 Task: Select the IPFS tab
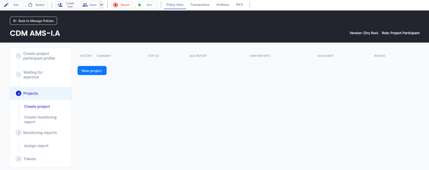tap(239, 5)
